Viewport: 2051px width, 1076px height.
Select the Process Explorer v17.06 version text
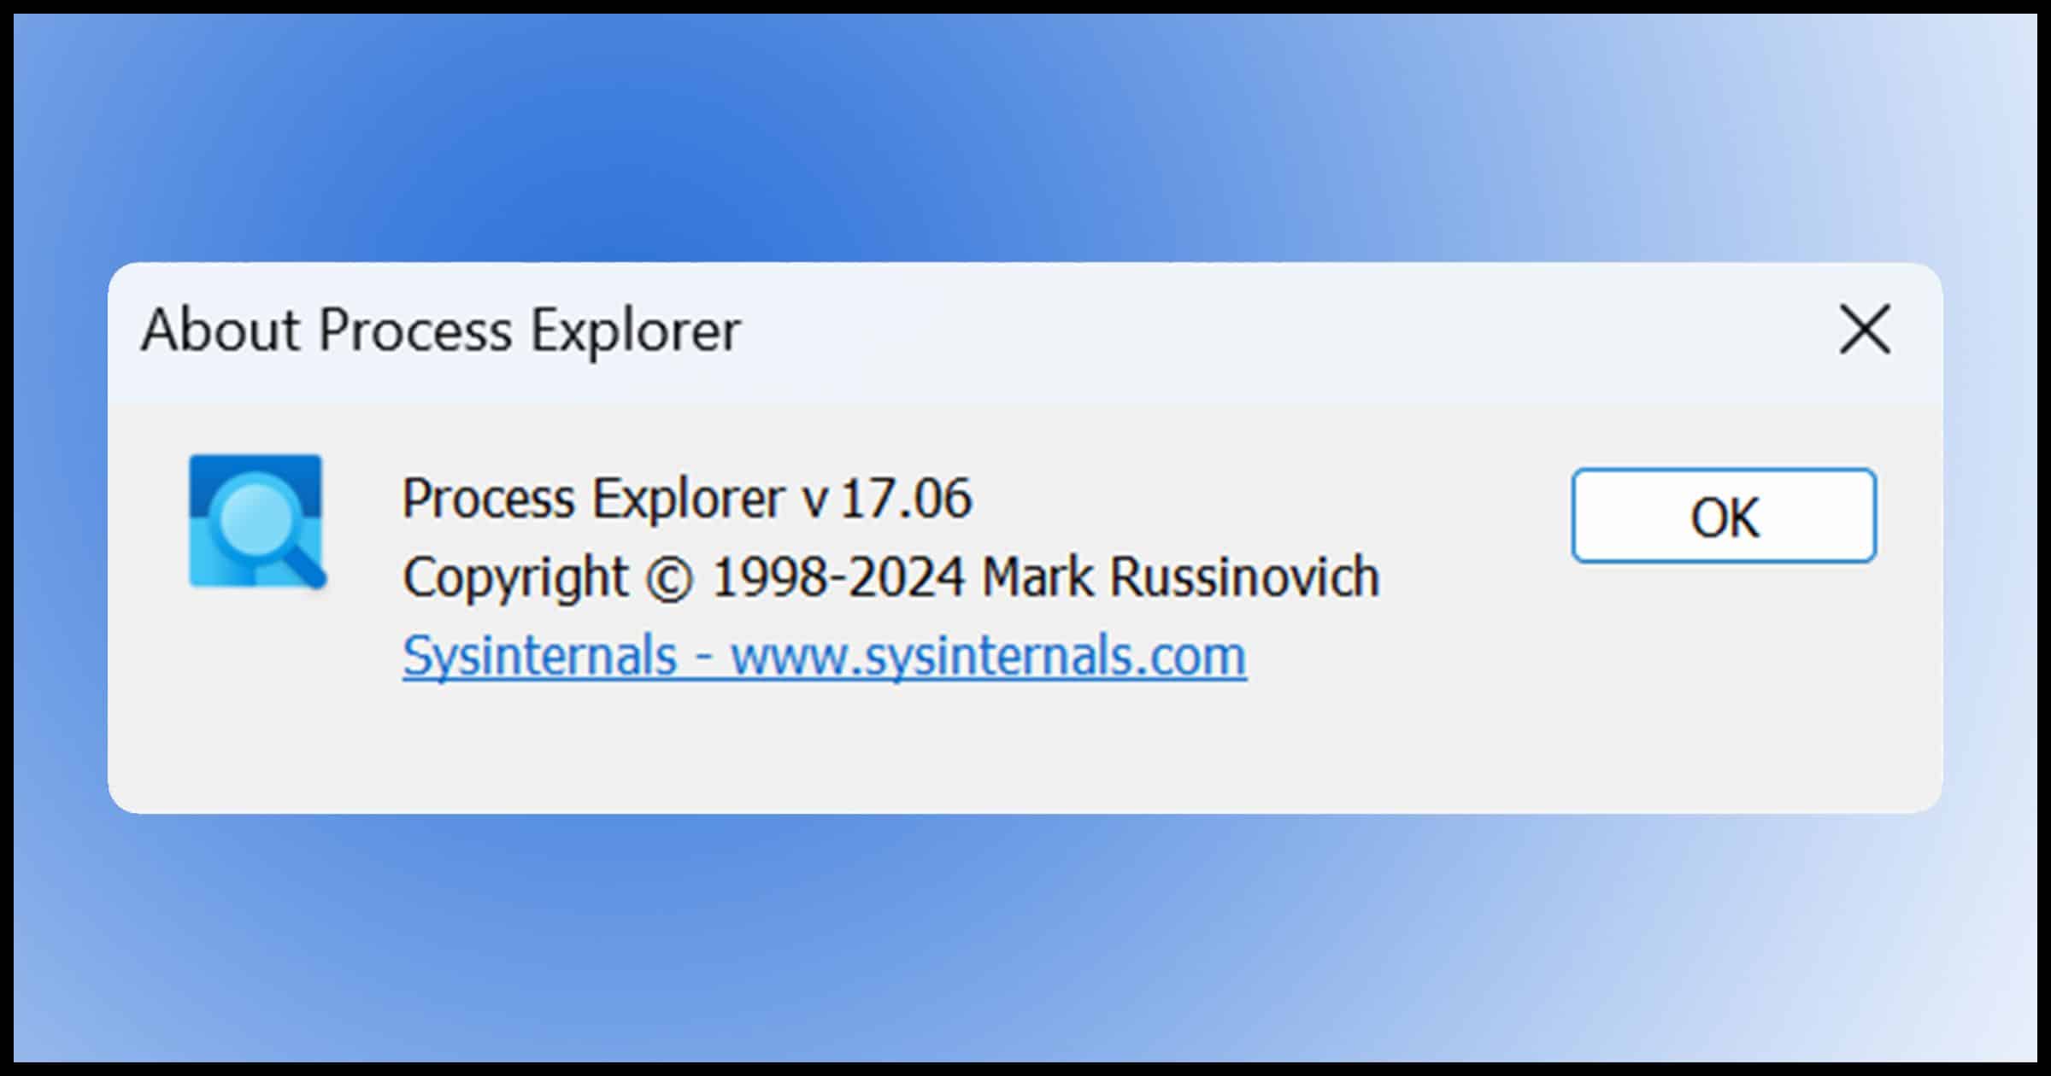click(x=687, y=499)
